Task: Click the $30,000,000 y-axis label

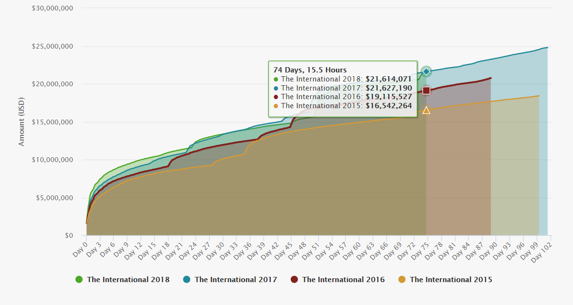Action: [x=52, y=8]
